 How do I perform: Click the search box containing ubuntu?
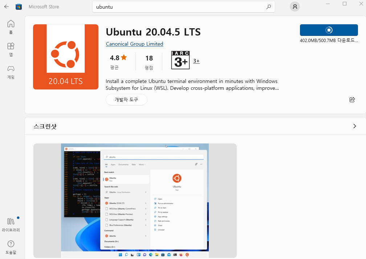click(x=184, y=7)
